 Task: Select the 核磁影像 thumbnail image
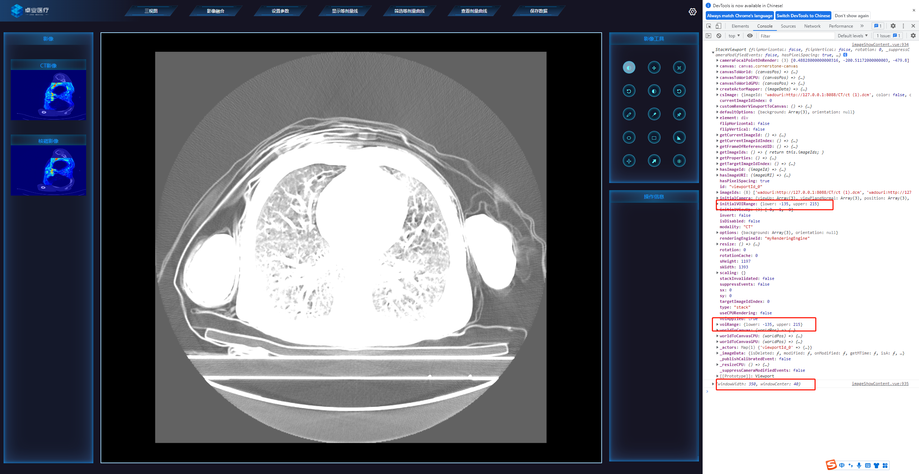[x=48, y=170]
